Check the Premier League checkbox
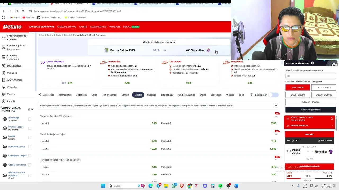Screen dimensions: 339x190 [x=30, y=128]
